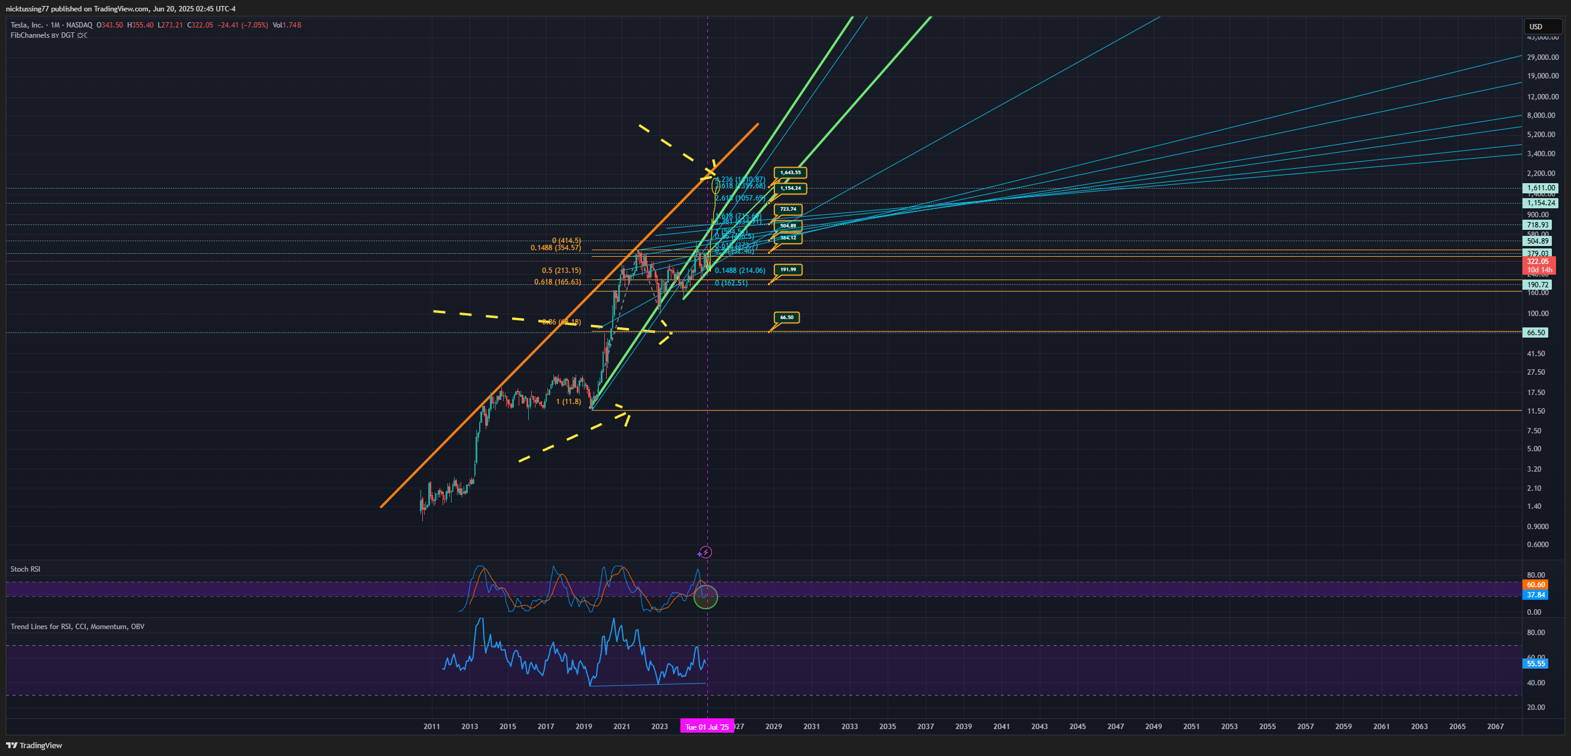This screenshot has height=756, width=1571.
Task: Click the 0.1488 (354.57) Fibonacci label
Action: [556, 248]
